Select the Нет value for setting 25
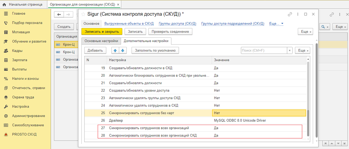Screen dimensions: 349x149 point(259,113)
